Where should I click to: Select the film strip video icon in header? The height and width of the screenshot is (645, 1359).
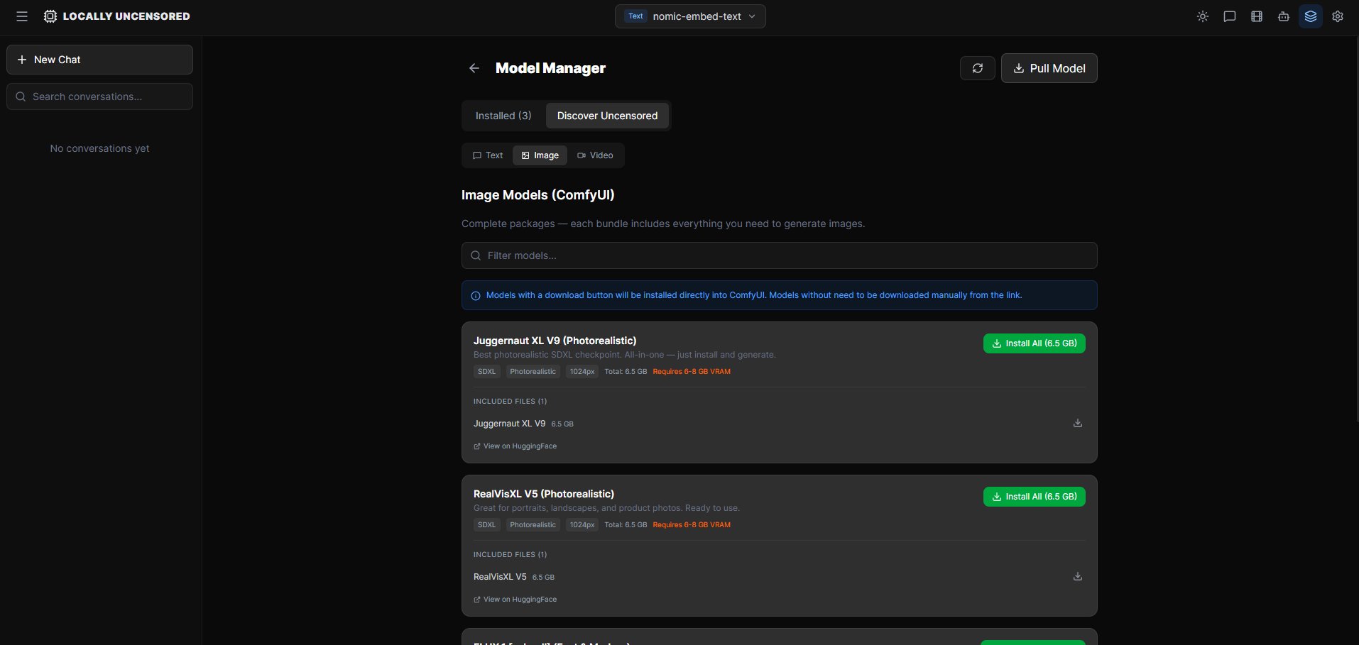[1257, 16]
